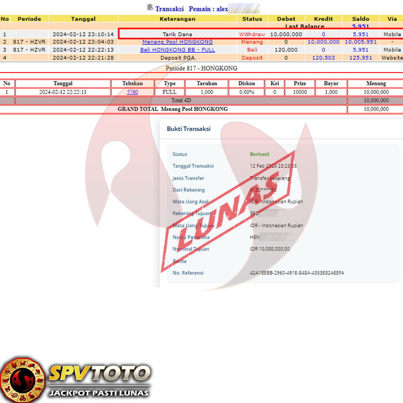Click the No. Referensi code value
This screenshot has height=403, width=403.
click(297, 273)
